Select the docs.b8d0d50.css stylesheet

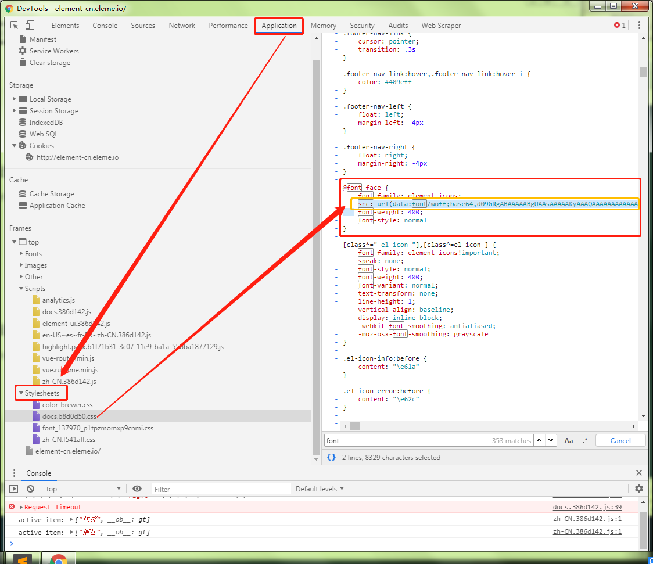click(x=70, y=416)
